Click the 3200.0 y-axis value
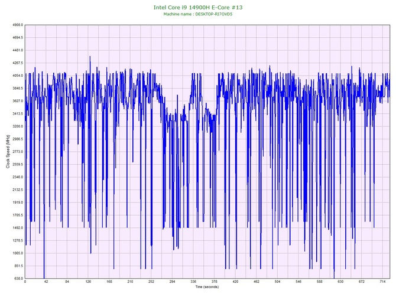 18,126
